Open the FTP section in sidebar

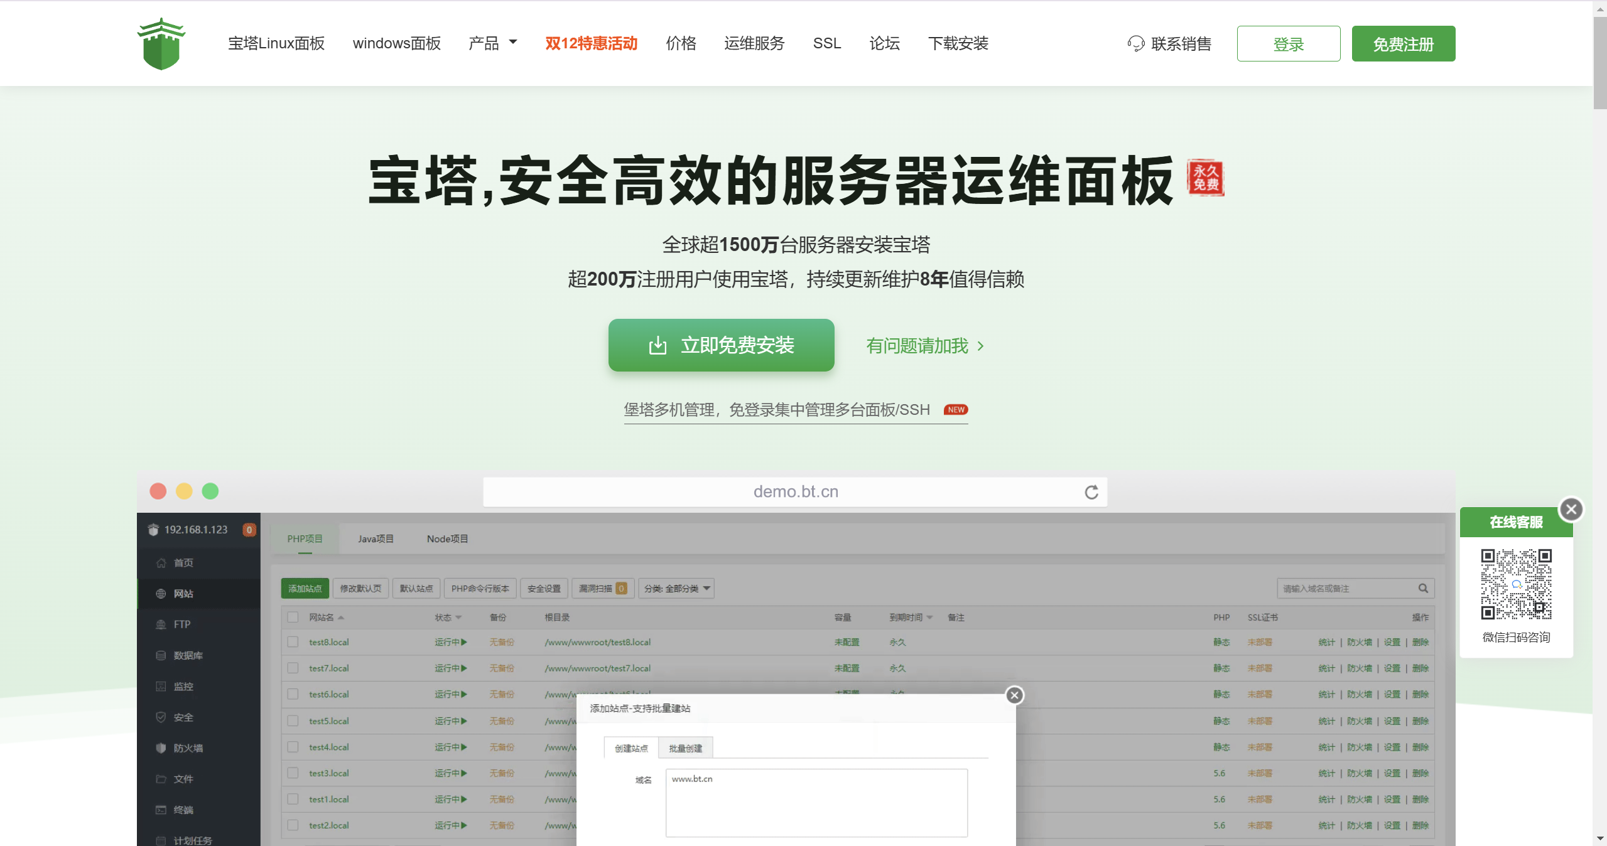point(181,624)
